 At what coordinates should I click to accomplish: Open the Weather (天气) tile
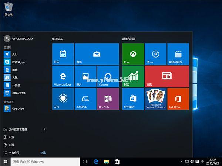click(63, 99)
